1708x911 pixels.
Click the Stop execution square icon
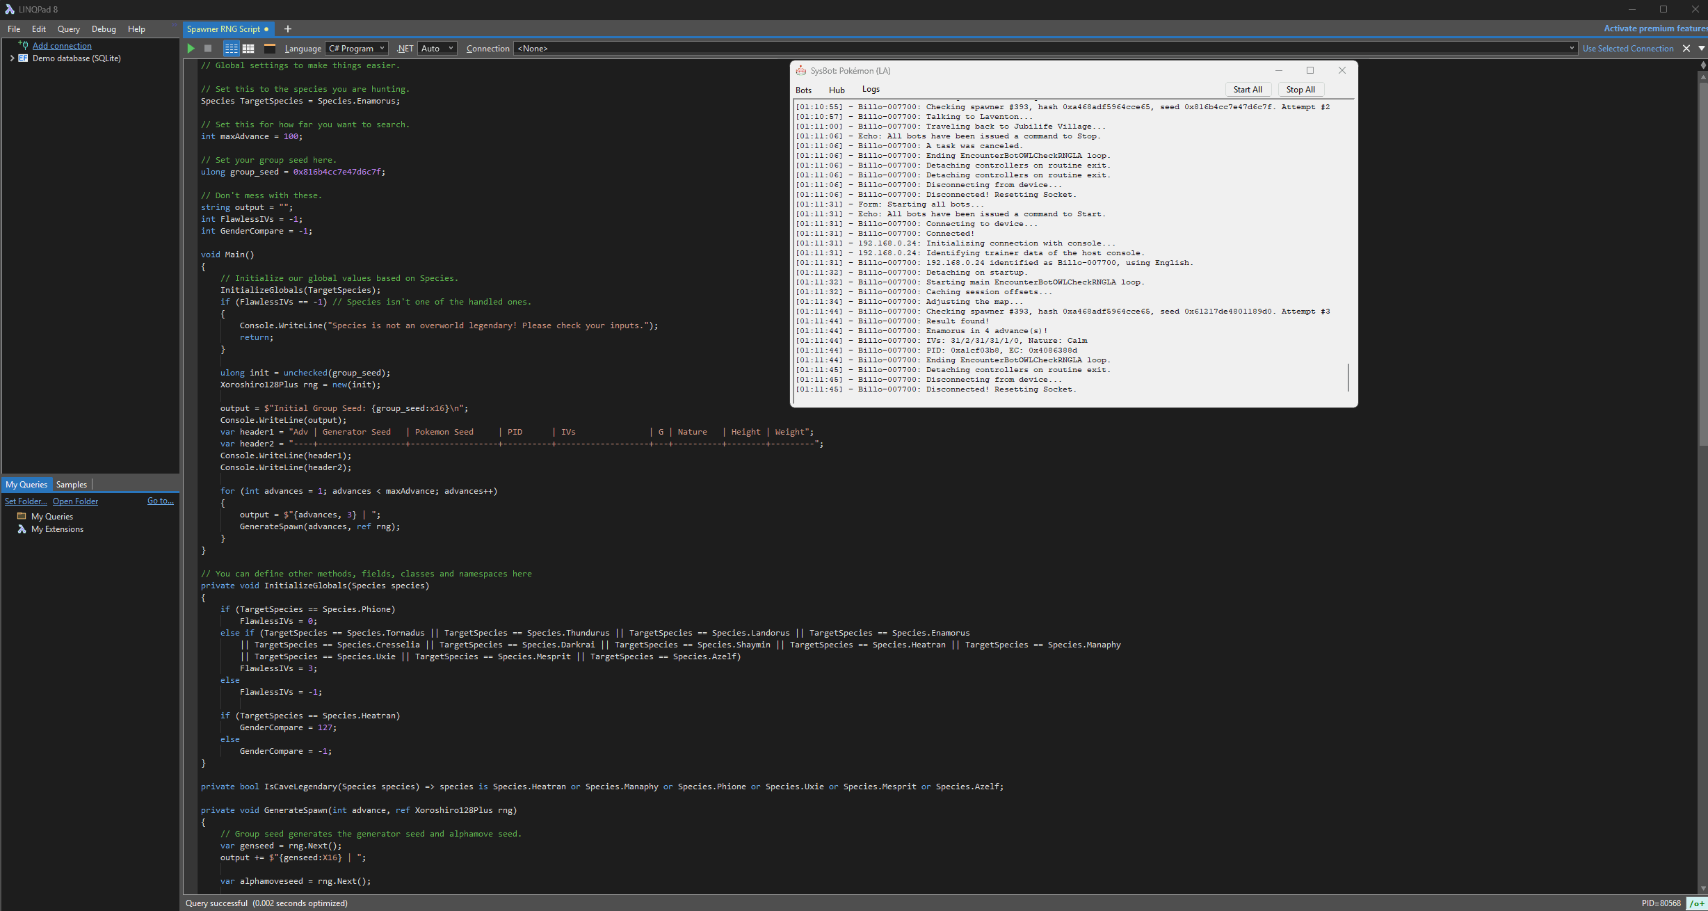click(208, 49)
